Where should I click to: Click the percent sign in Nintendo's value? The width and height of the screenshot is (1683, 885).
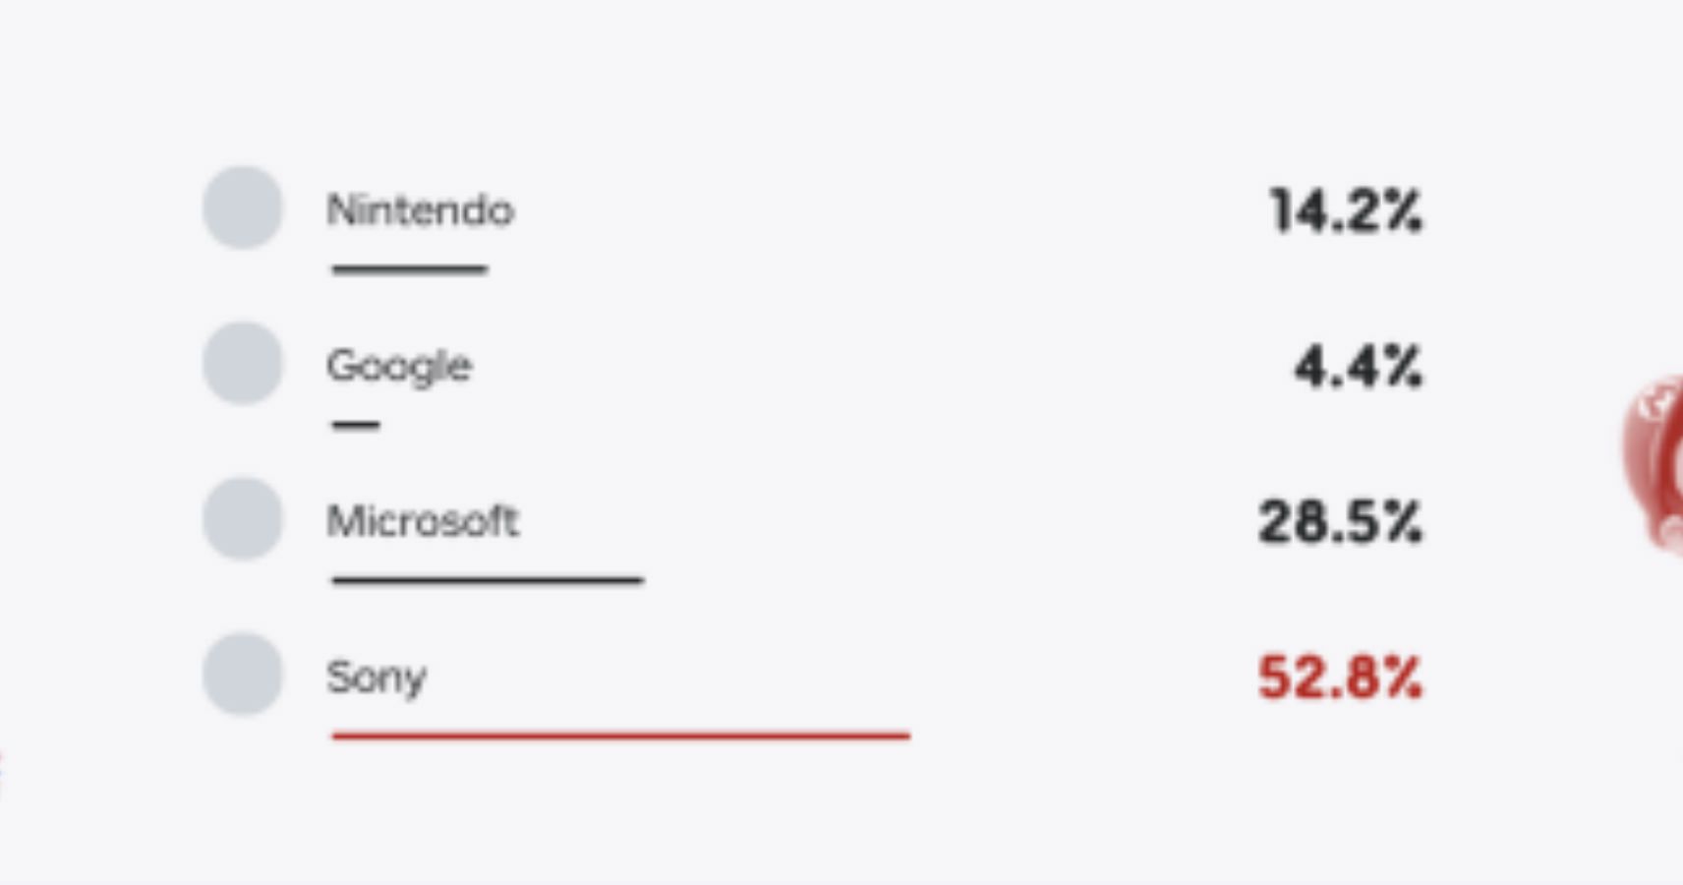pos(1405,210)
